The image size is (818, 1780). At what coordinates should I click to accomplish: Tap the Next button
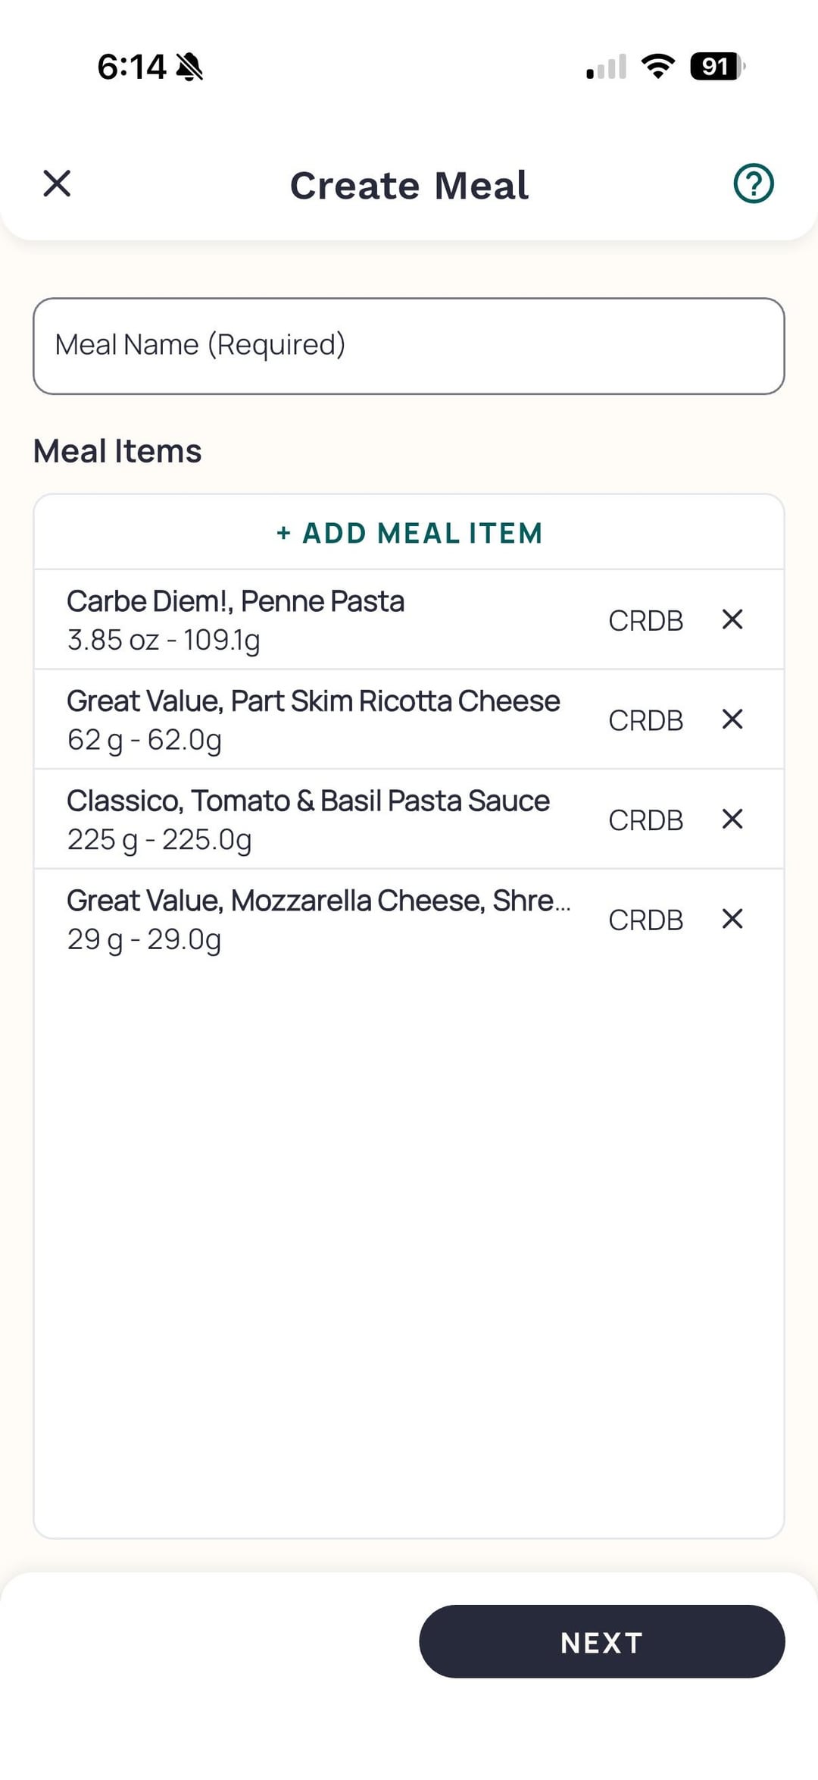point(601,1642)
